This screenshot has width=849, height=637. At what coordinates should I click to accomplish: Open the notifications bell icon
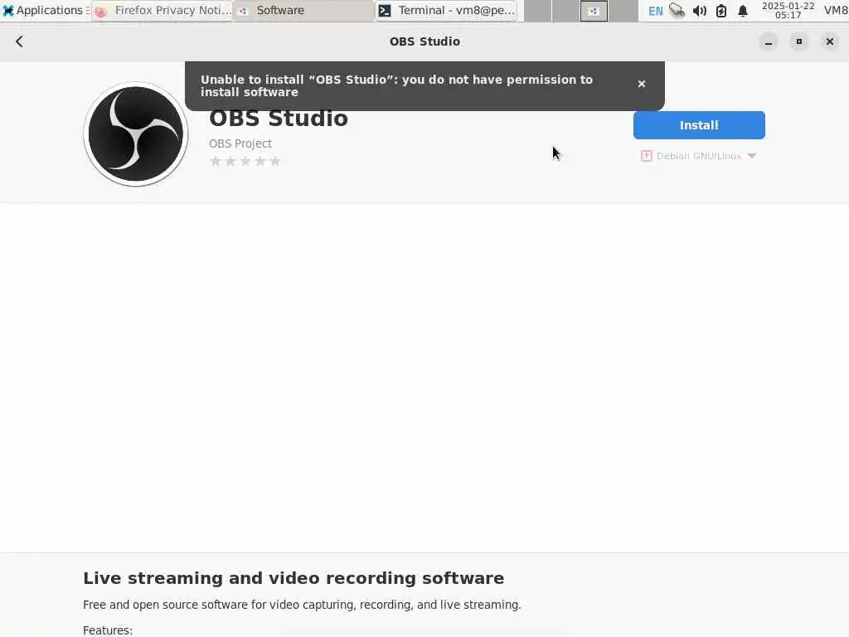tap(743, 11)
